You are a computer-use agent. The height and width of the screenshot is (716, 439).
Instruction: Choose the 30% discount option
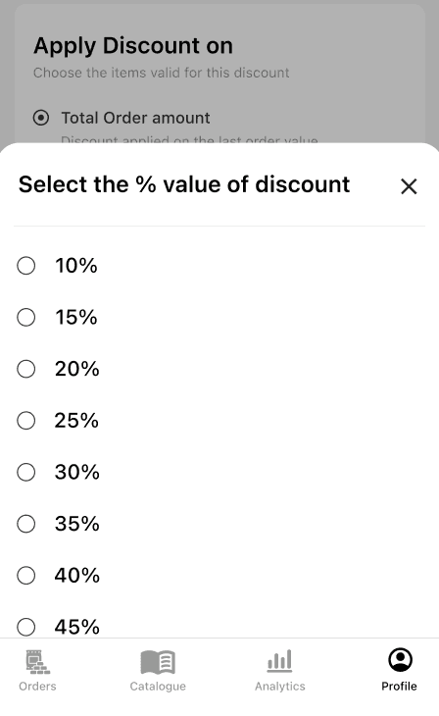pos(26,472)
